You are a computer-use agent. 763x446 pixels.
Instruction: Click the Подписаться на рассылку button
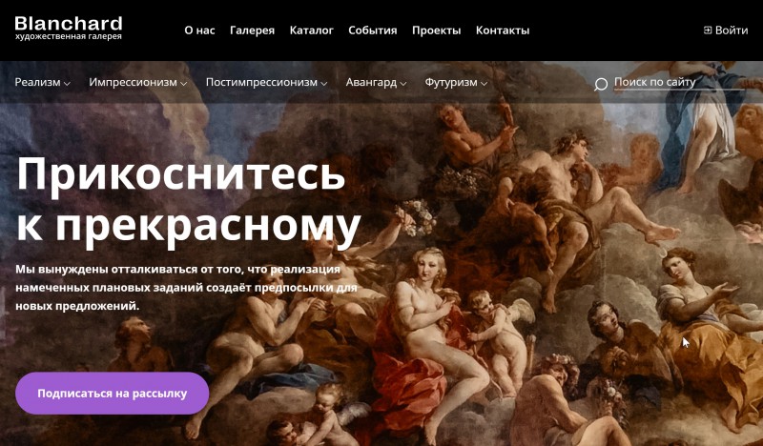point(113,393)
